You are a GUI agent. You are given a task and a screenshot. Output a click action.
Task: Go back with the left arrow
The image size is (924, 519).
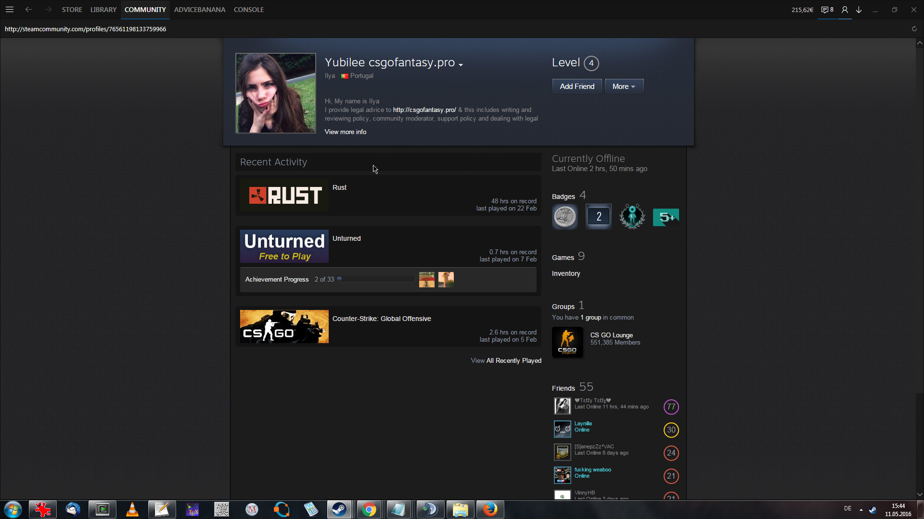pyautogui.click(x=29, y=10)
